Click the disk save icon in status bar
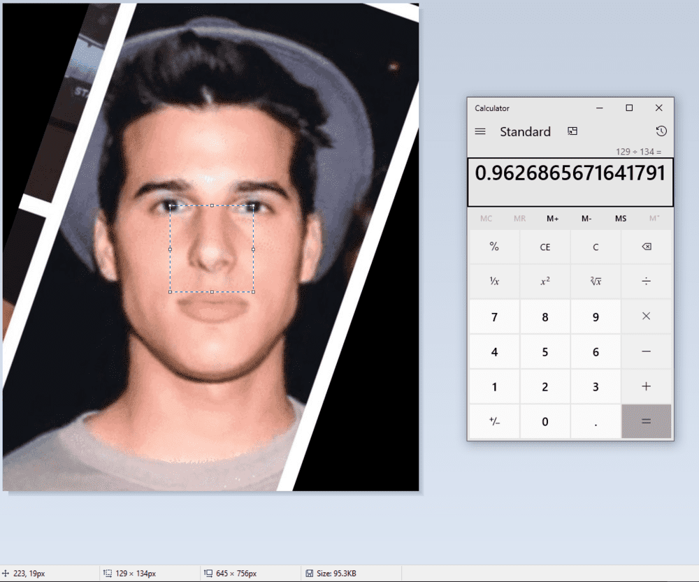The width and height of the screenshot is (699, 582). pyautogui.click(x=310, y=573)
